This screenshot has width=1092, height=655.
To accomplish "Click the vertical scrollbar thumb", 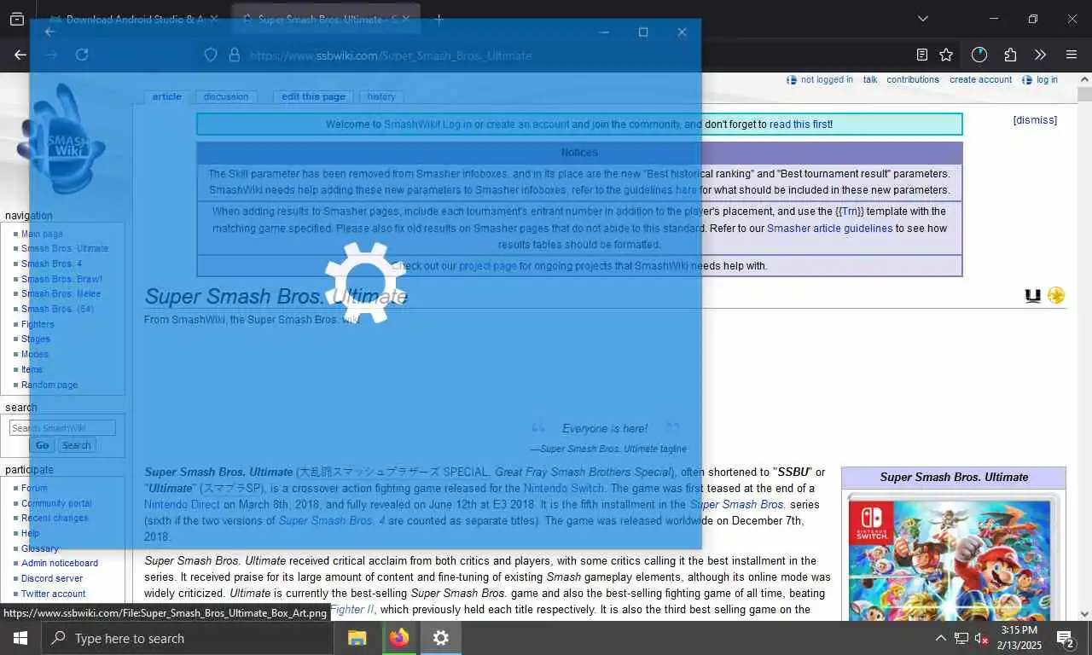I will coord(1084,96).
